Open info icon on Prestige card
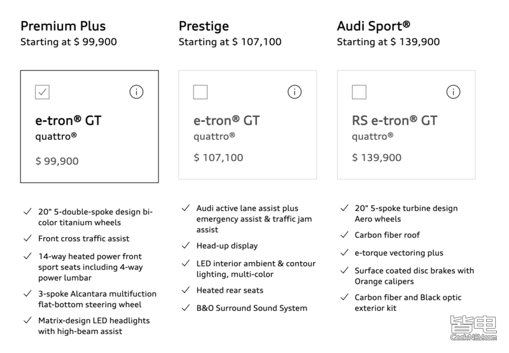Screen dimensions: 509x353 (295, 92)
